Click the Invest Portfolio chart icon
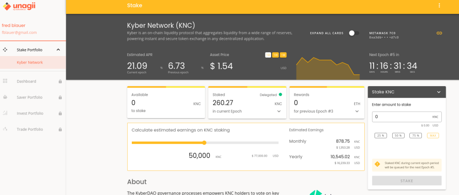 pos(5,113)
